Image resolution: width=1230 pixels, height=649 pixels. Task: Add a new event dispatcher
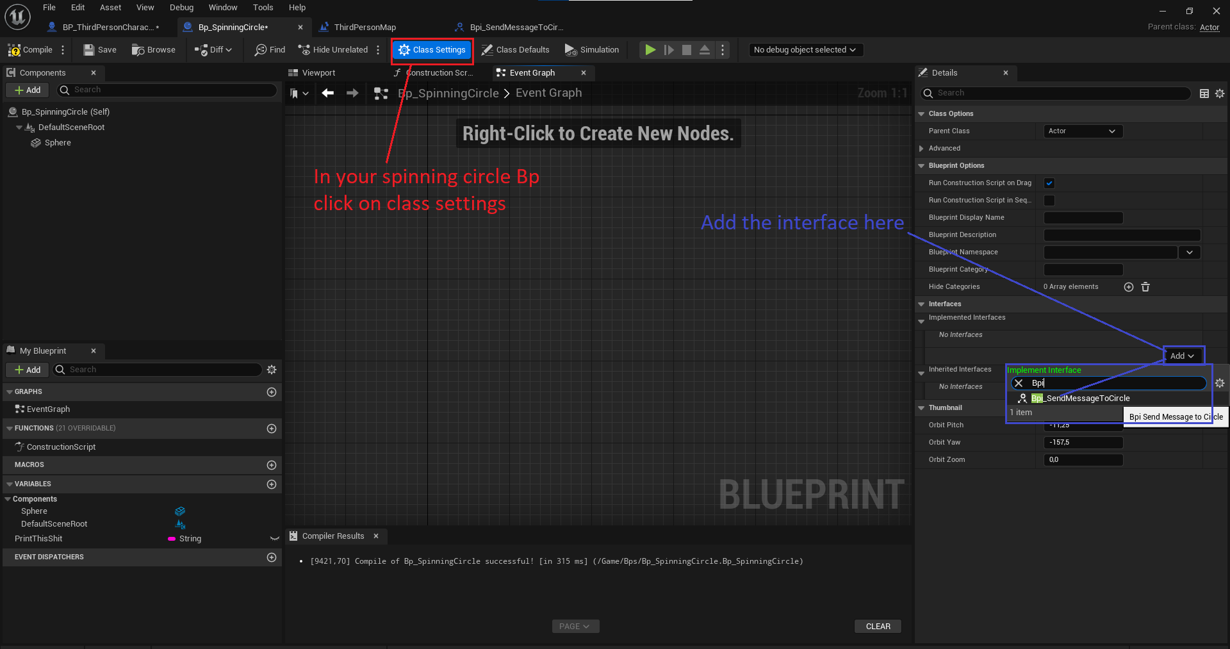(272, 557)
